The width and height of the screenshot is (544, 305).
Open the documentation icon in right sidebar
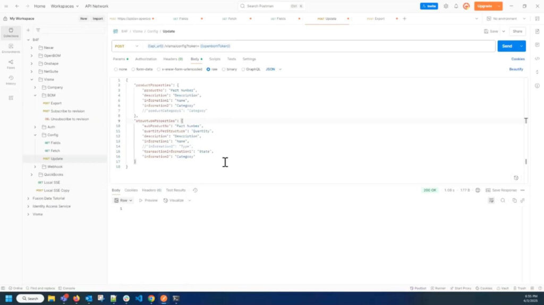[537, 31]
